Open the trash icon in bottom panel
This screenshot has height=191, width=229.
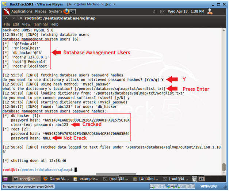click(x=194, y=179)
